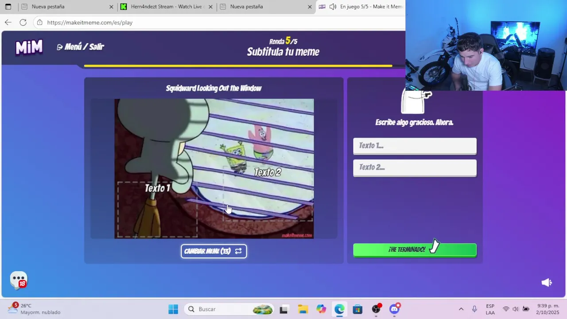Click the battery tray icon
This screenshot has height=319, width=567.
click(x=526, y=309)
